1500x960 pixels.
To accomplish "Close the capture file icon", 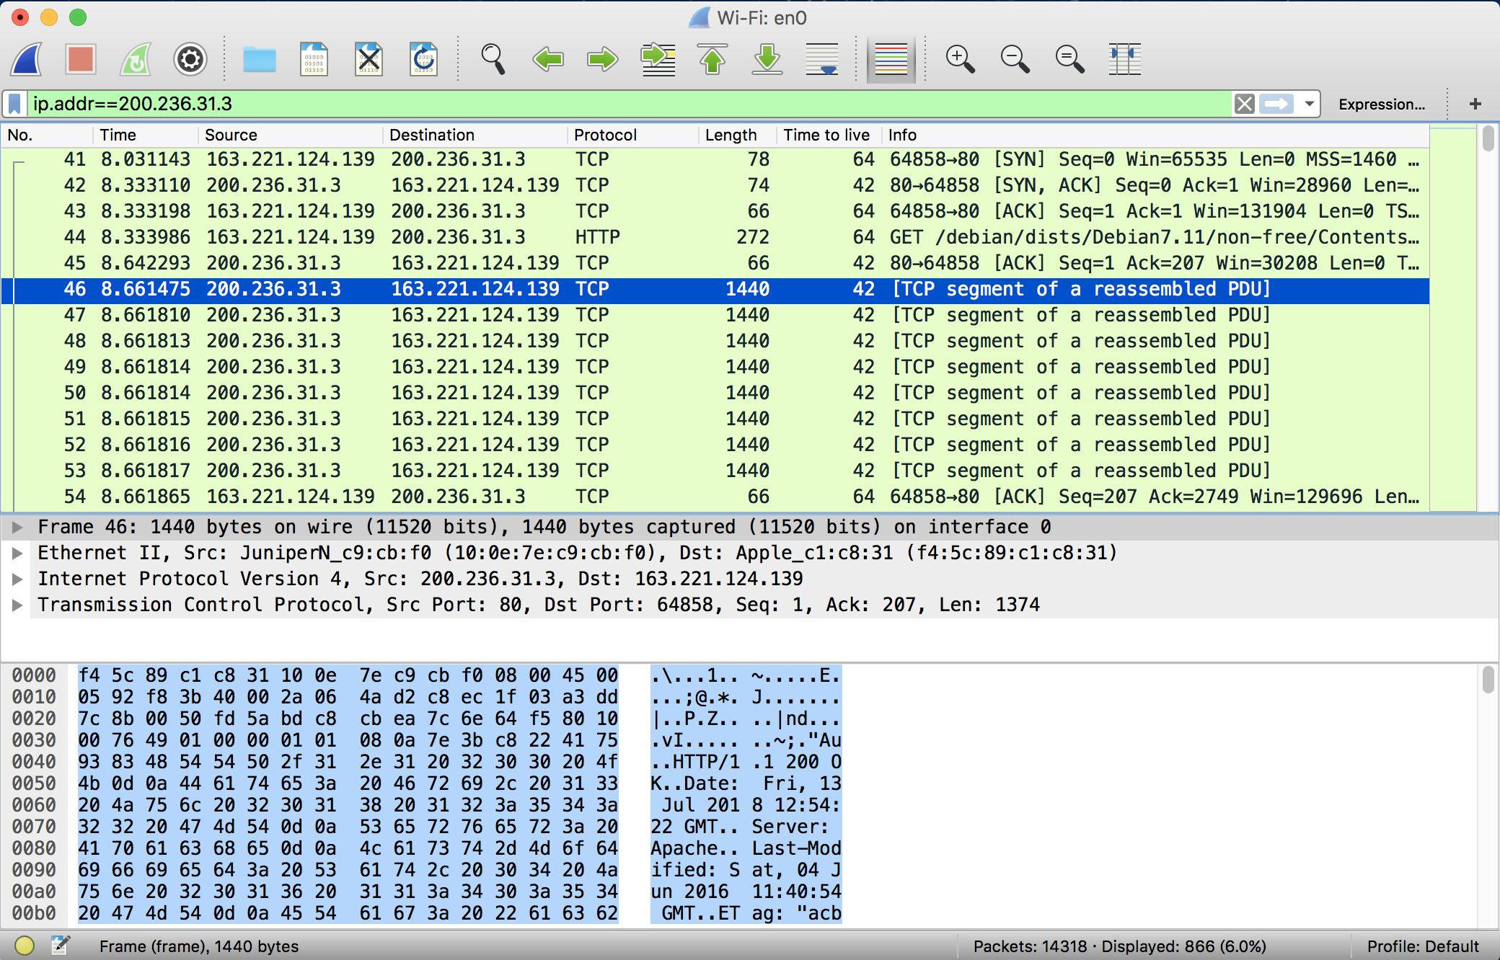I will point(369,59).
